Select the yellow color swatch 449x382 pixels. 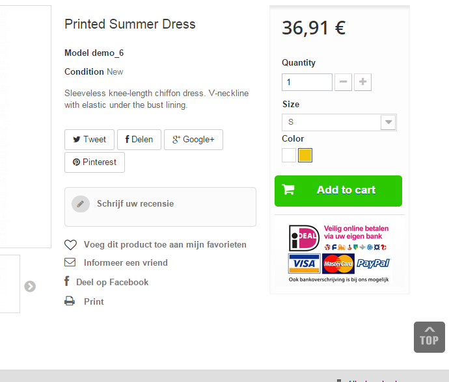305,155
